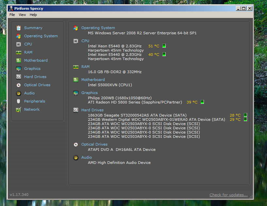This screenshot has width=267, height=206.
Task: Click the Peripherals mouse icon in sidebar
Action: tap(19, 101)
